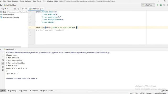
Task: Close helloWorld run tab
Action: (x=15, y=49)
